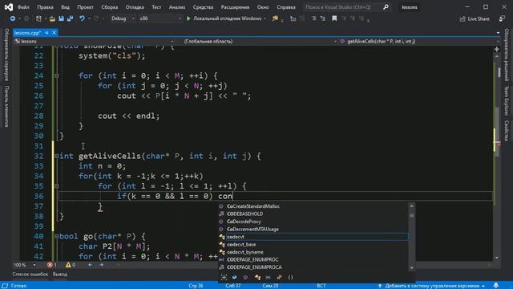This screenshot has height=289, width=513.
Task: Toggle the typedefs filter in IntelliSense
Action: click(x=279, y=277)
